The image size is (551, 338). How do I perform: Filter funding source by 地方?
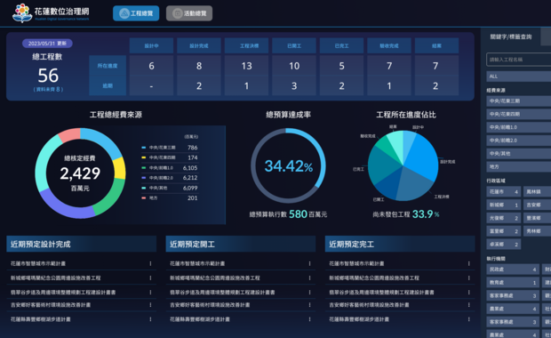[x=519, y=166]
